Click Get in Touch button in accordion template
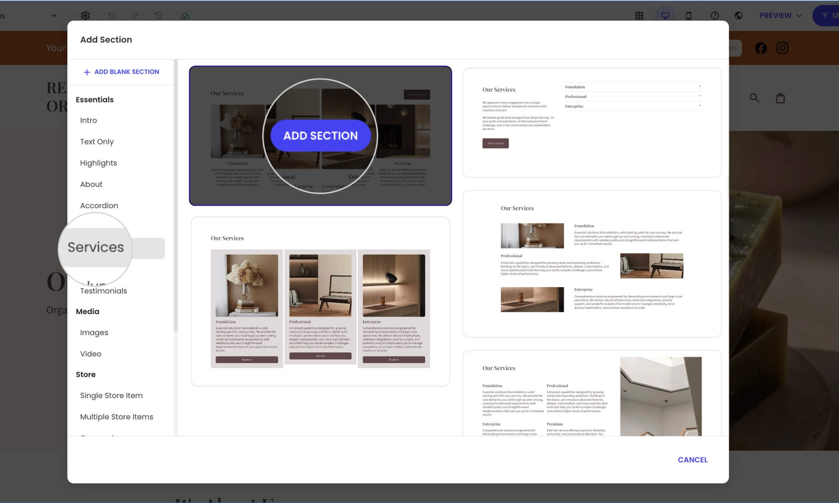The width and height of the screenshot is (839, 503). [x=495, y=144]
